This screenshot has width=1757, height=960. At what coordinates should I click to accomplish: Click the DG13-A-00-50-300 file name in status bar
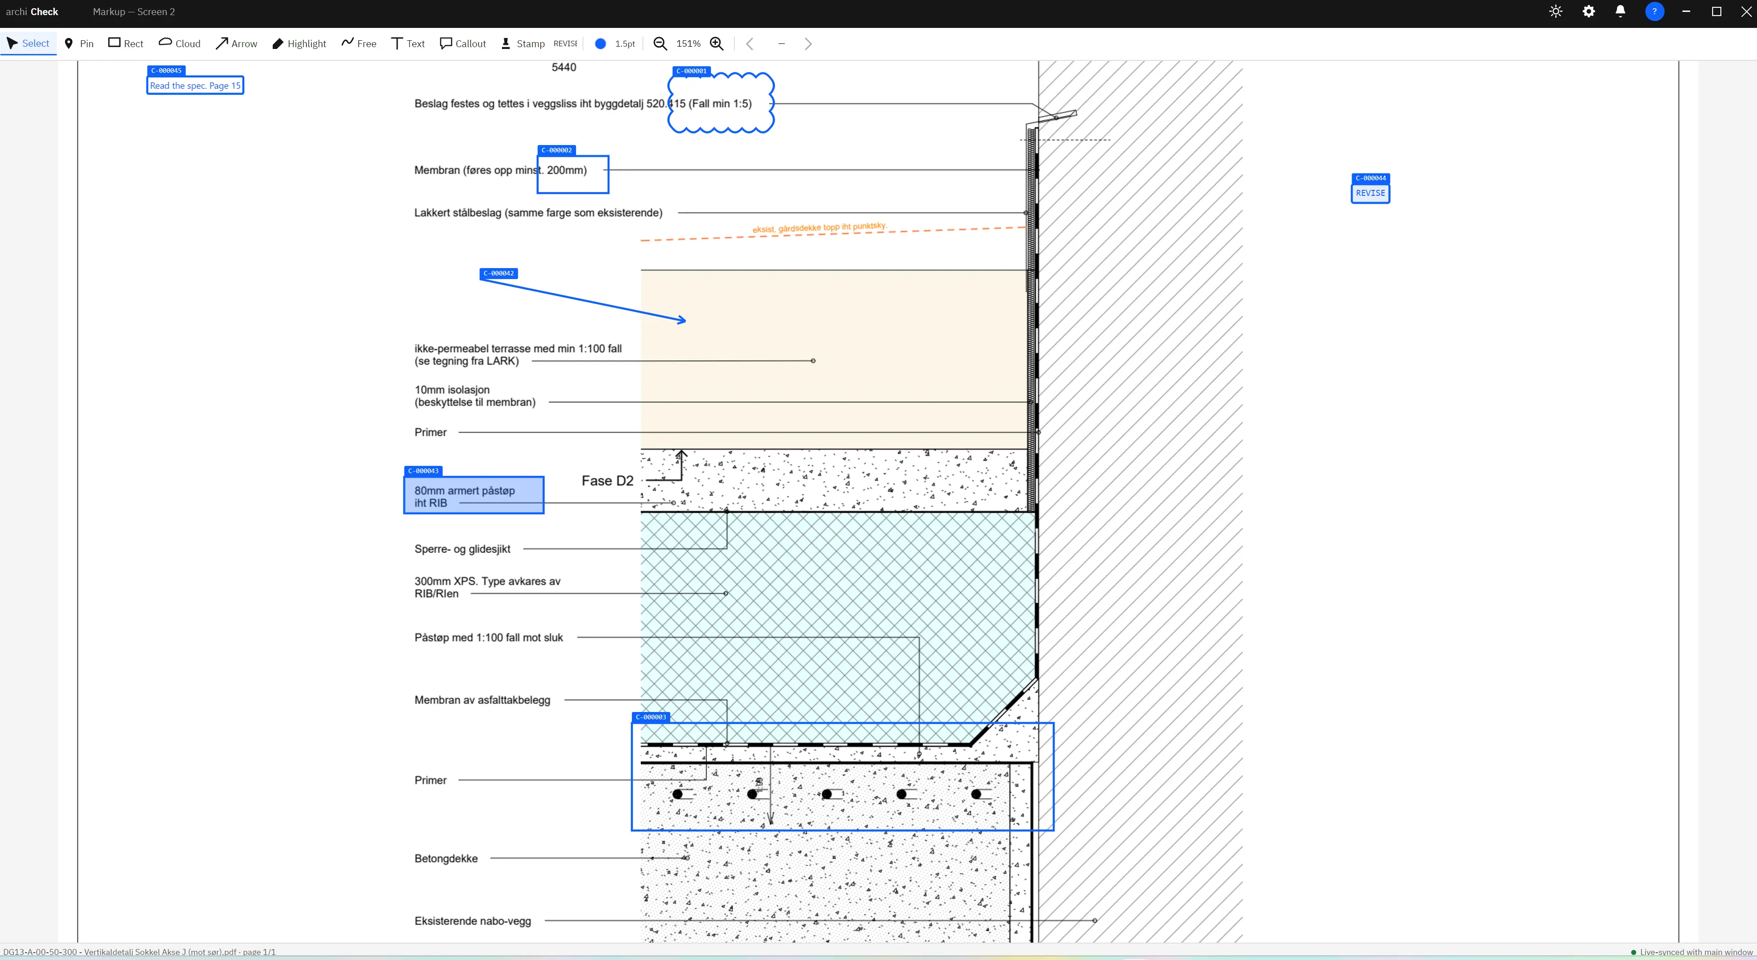(x=139, y=952)
